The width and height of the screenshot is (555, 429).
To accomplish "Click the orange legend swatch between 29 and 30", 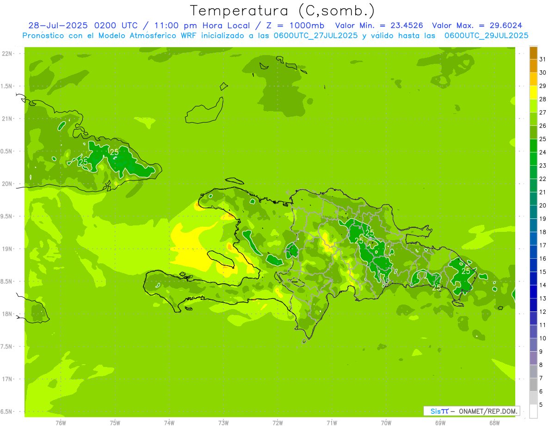I will tap(533, 79).
